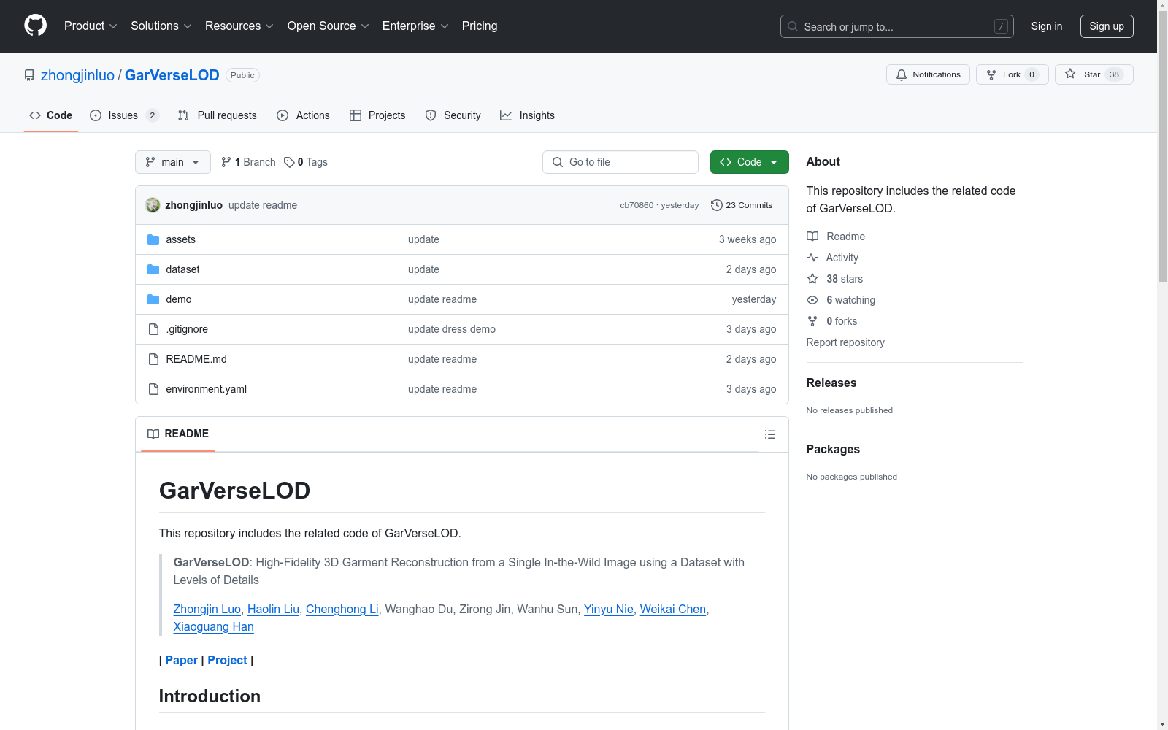Screen dimensions: 1168x730
Task: Open the GarVerseLOD repository title link
Action: (x=172, y=75)
